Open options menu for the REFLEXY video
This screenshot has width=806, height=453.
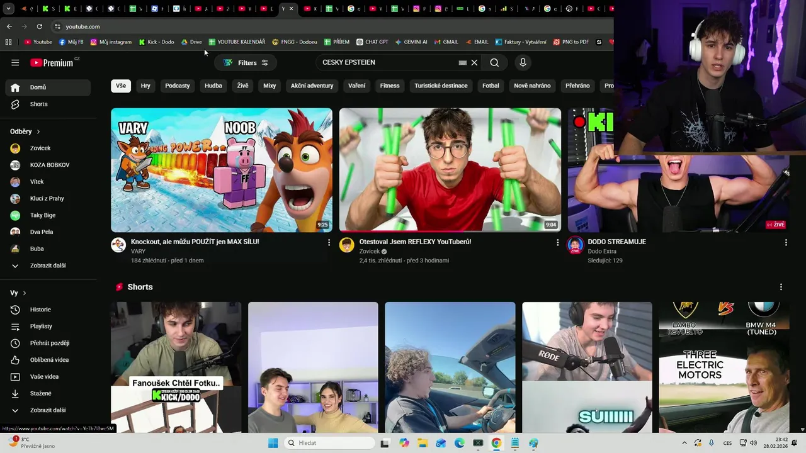(557, 242)
